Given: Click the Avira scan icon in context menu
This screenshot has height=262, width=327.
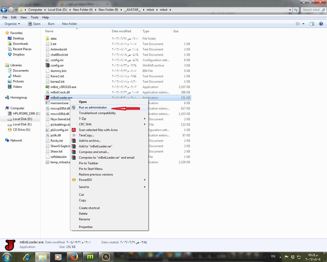Looking at the screenshot, I should click(x=74, y=130).
